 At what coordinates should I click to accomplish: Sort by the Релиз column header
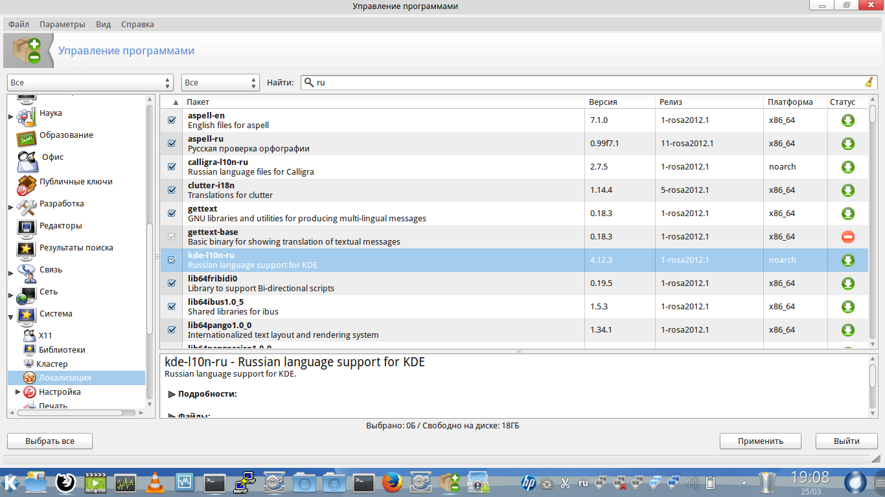click(709, 102)
